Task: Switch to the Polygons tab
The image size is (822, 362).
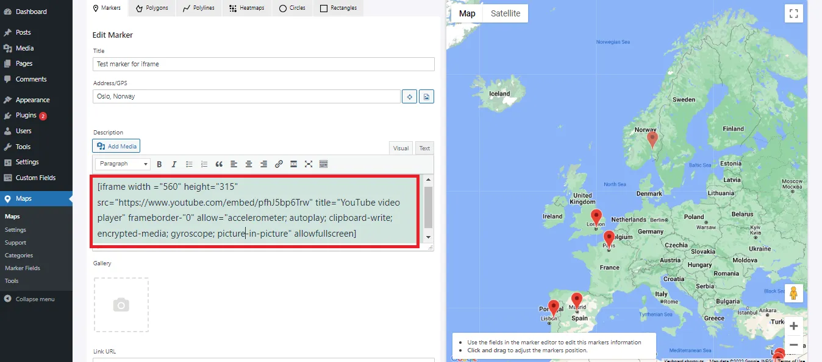Action: (152, 8)
